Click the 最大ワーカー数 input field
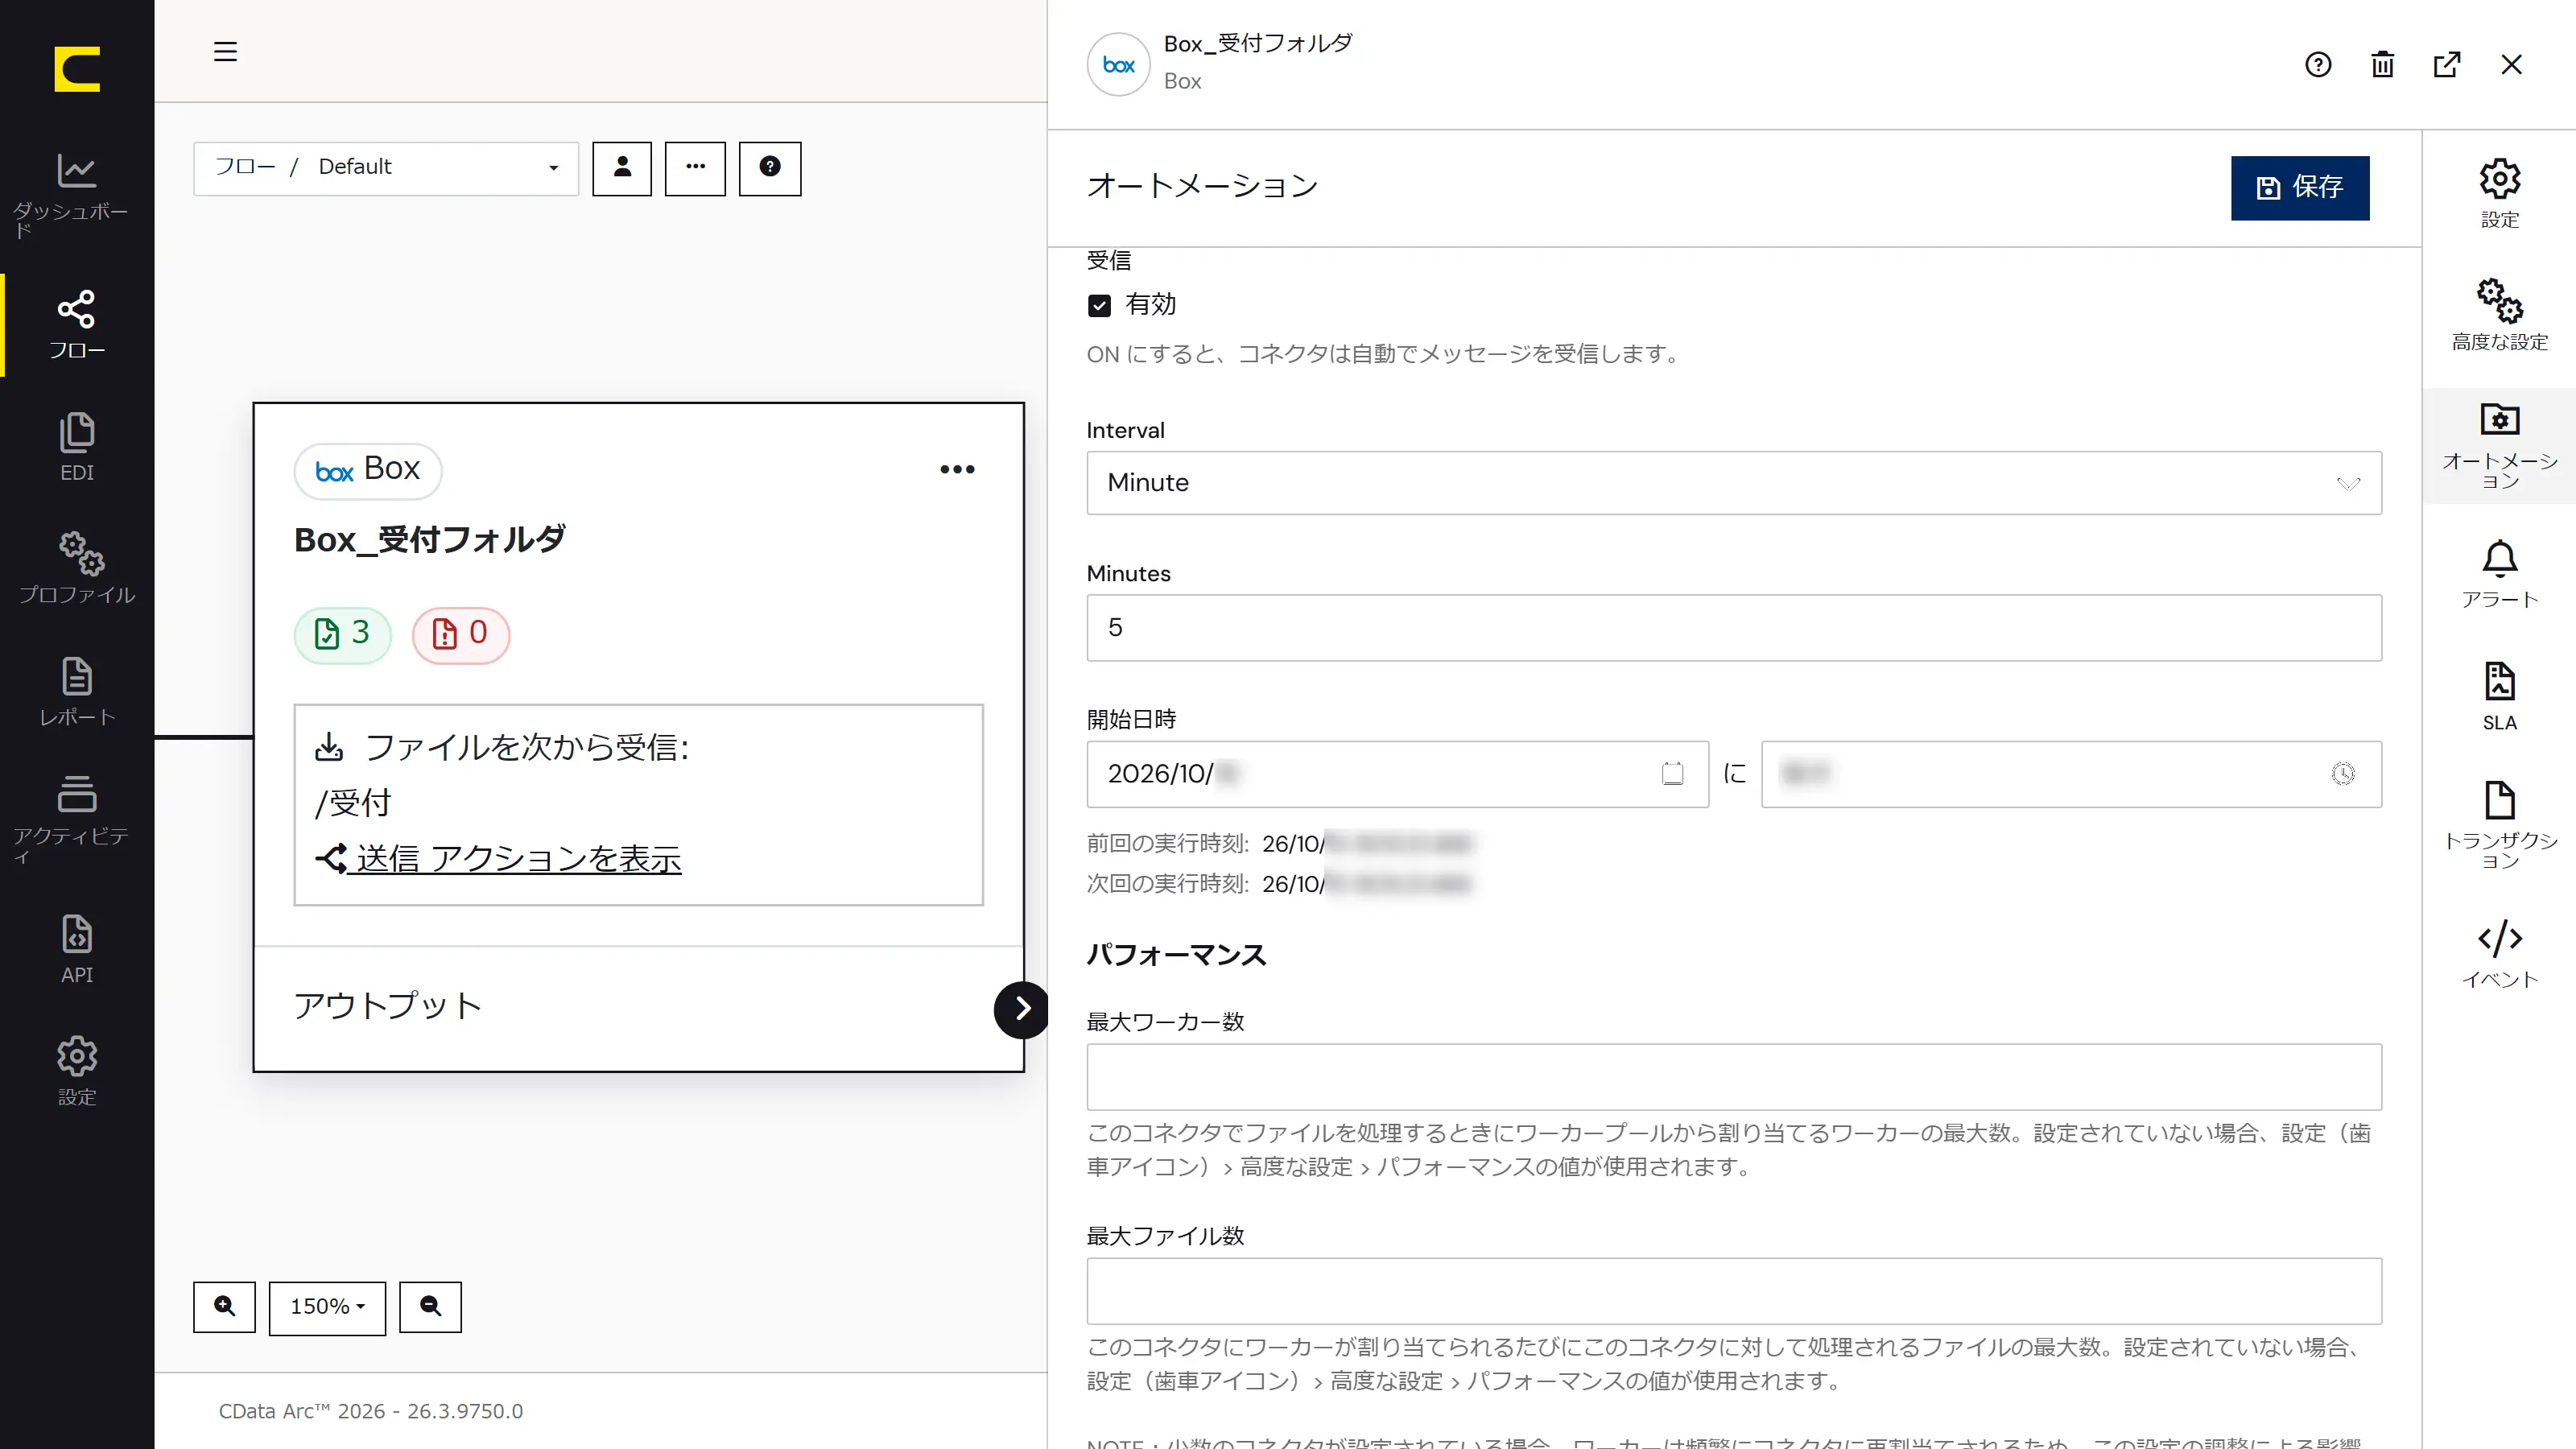The width and height of the screenshot is (2576, 1449). coord(1734,1077)
